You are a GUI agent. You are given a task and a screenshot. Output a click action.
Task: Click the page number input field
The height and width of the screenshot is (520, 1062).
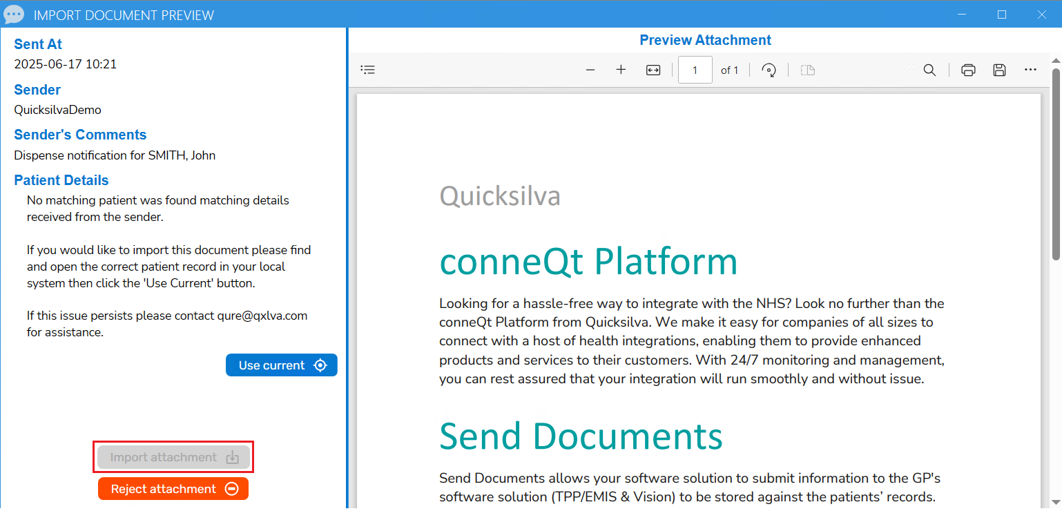[x=695, y=70]
